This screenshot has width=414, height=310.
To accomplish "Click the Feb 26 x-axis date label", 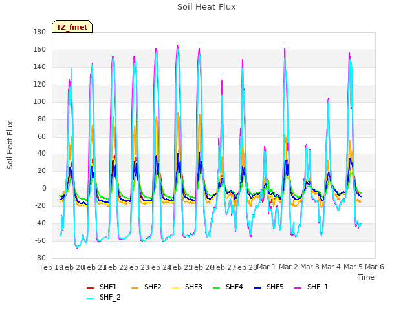I will [202, 267].
